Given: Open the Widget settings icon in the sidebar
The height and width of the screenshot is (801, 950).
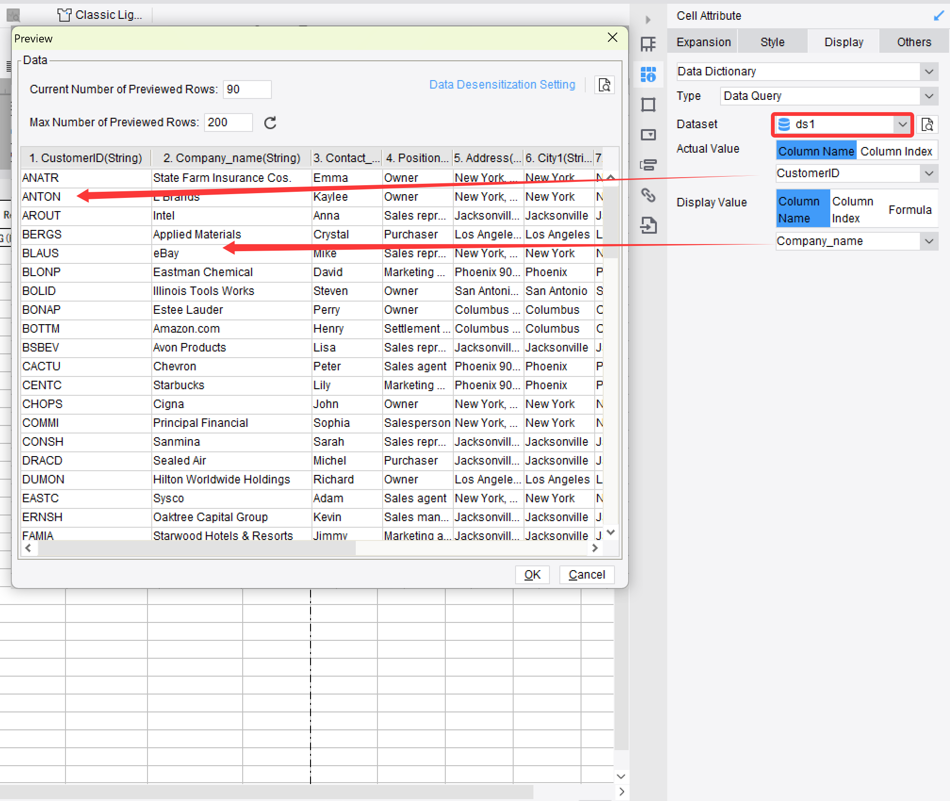Looking at the screenshot, I should point(649,135).
